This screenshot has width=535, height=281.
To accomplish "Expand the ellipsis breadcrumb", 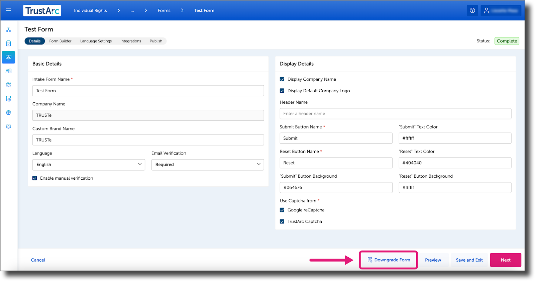I will [x=132, y=11].
